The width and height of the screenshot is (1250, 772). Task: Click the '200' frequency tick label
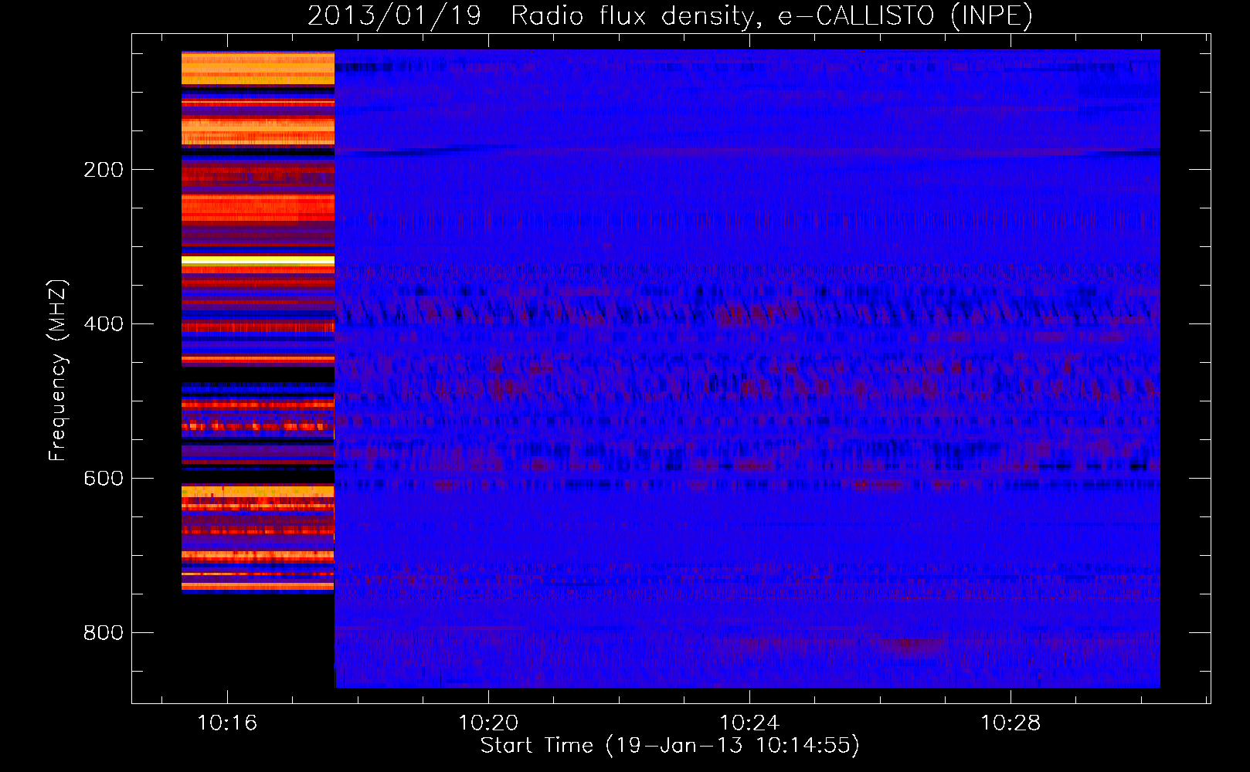104,170
